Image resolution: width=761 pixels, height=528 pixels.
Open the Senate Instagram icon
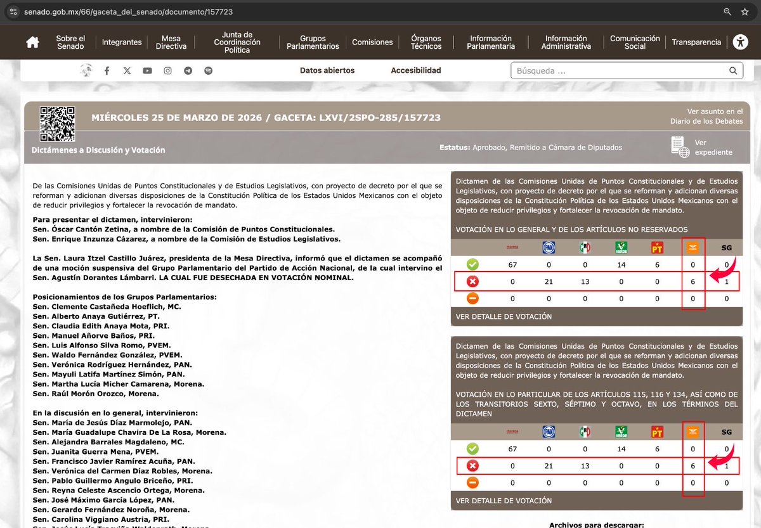(167, 71)
